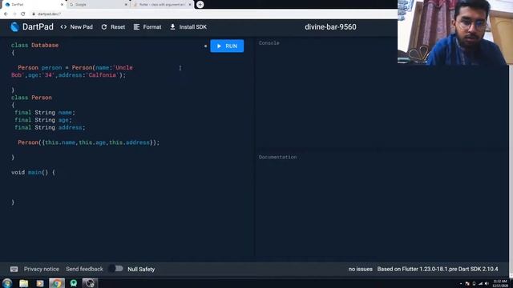This screenshot has height=288, width=513.
Task: Format the Dart code
Action: click(147, 27)
